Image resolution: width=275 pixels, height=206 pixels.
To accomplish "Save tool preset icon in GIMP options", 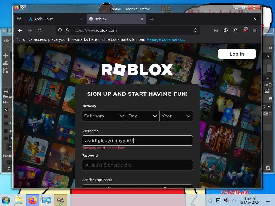I will (x=9, y=168).
